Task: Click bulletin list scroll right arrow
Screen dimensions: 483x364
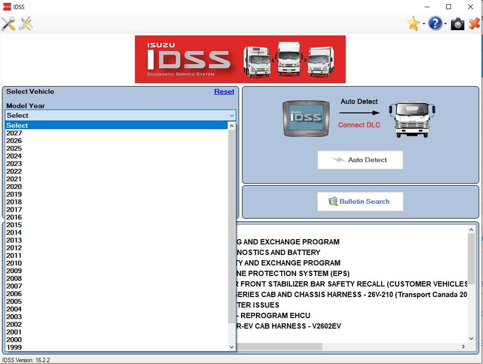Action: click(463, 346)
